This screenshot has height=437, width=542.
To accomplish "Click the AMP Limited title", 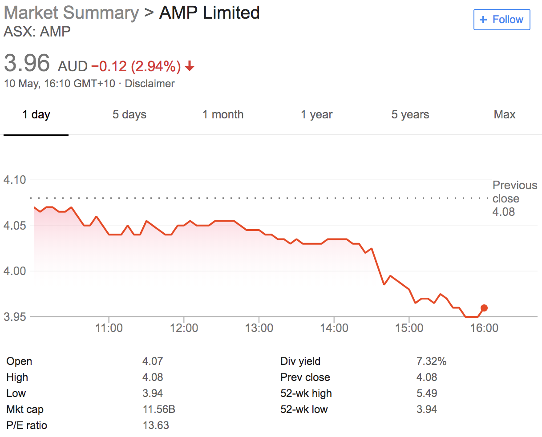I will pyautogui.click(x=210, y=12).
